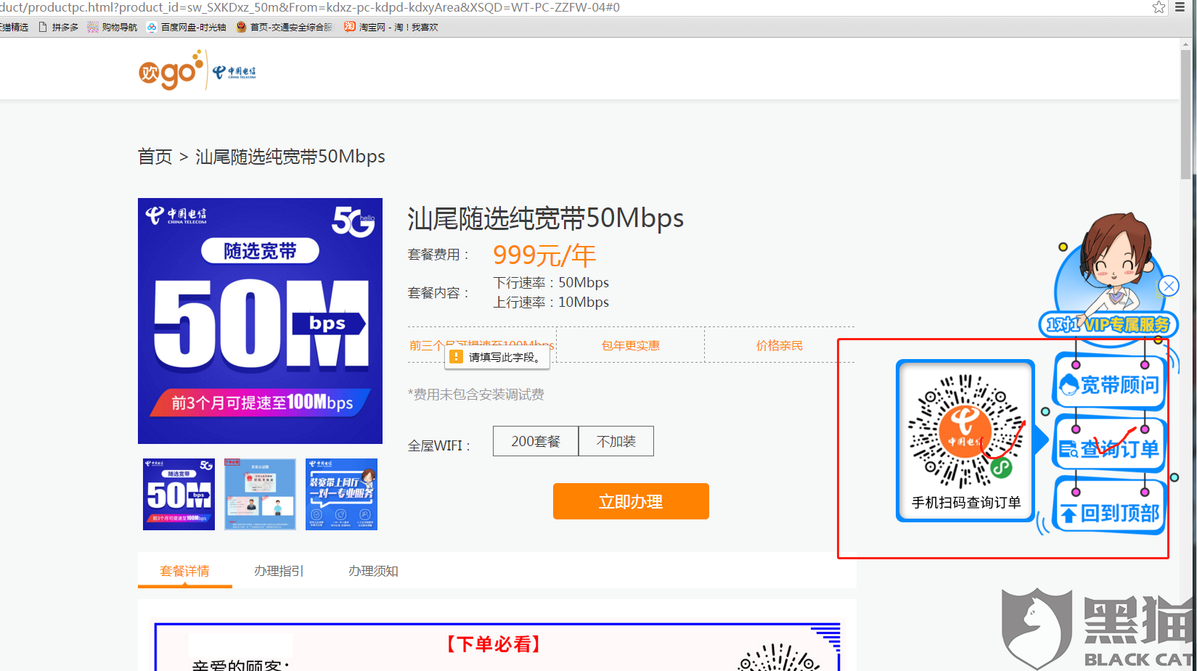Select the 包年更实惠 plan feature option
The width and height of the screenshot is (1197, 671).
(x=630, y=345)
